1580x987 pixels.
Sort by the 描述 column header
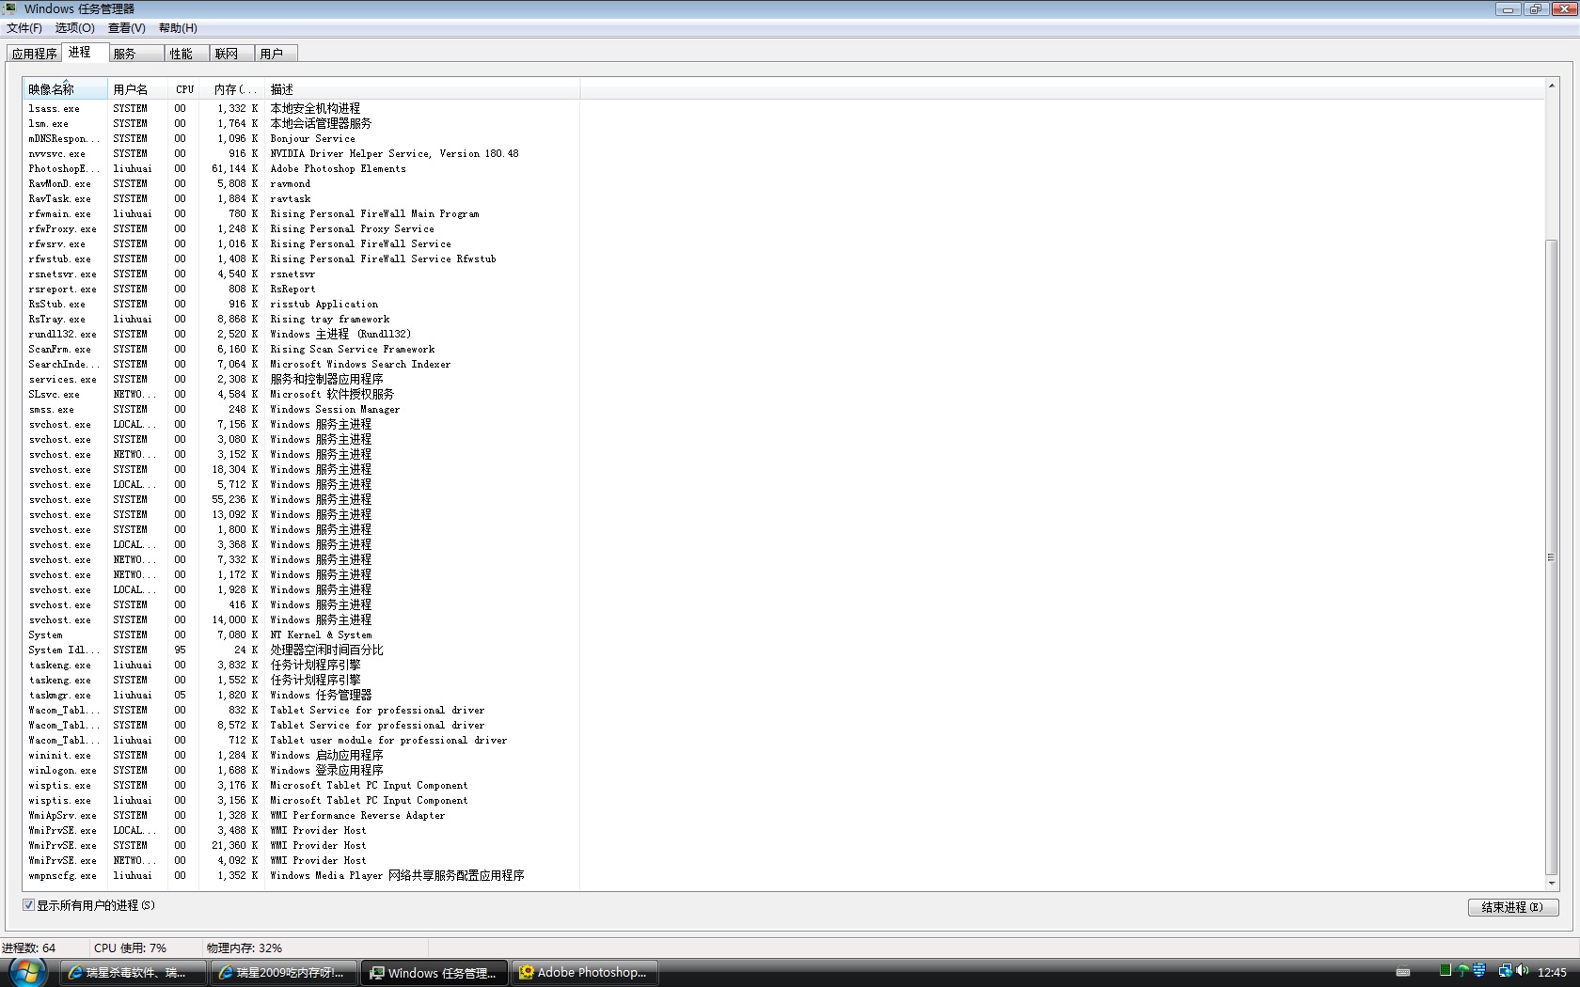pos(421,89)
